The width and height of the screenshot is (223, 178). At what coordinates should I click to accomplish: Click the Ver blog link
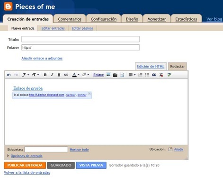(x=214, y=19)
